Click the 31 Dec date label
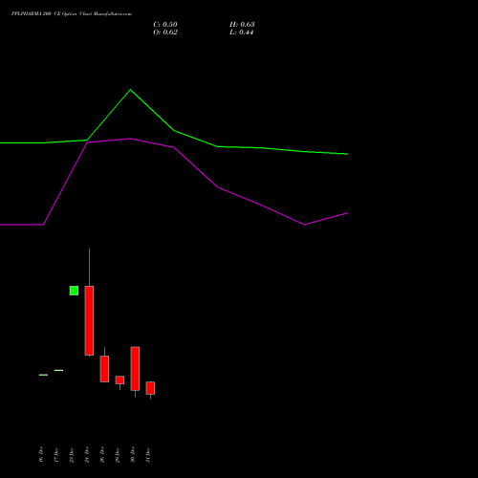Screen dimensions: 478x478 pyautogui.click(x=148, y=454)
